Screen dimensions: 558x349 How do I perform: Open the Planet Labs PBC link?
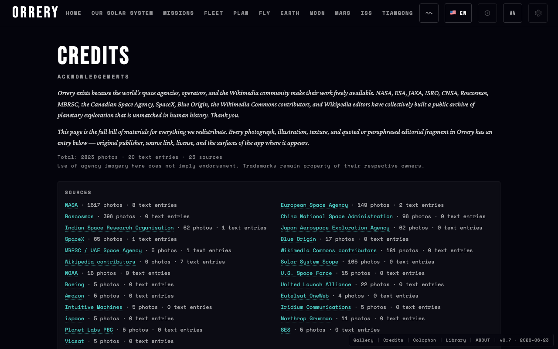pos(89,330)
